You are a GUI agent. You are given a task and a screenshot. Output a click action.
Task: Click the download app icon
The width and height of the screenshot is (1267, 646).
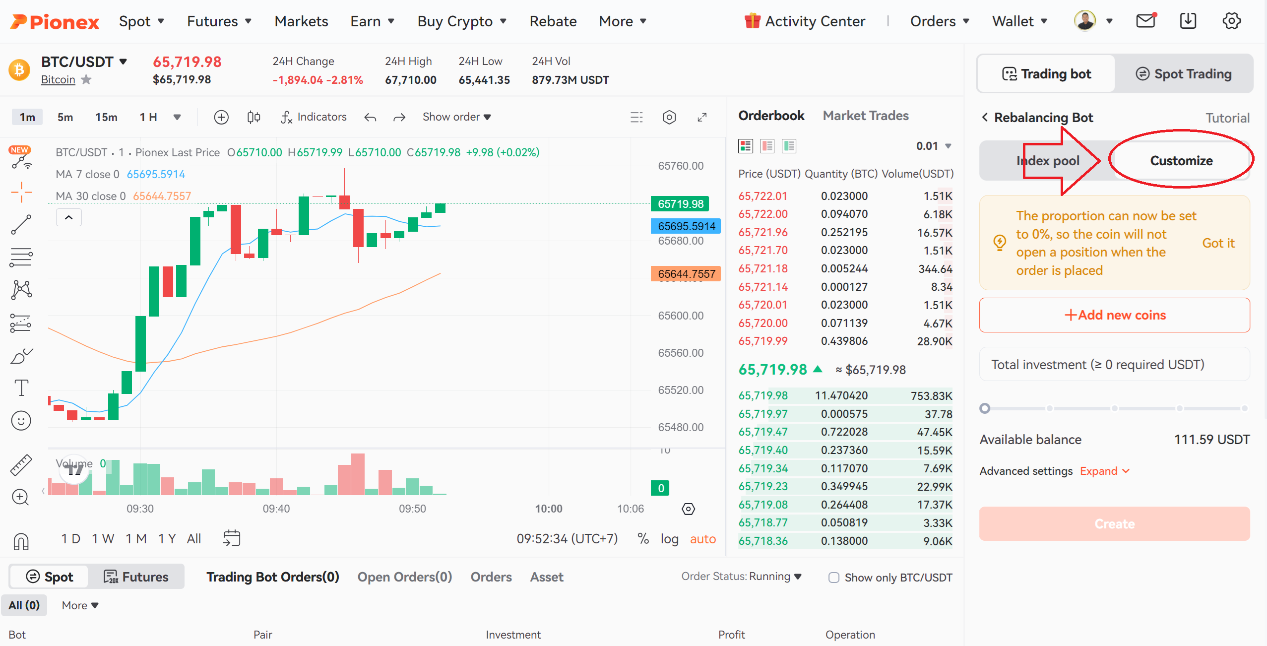click(1188, 21)
